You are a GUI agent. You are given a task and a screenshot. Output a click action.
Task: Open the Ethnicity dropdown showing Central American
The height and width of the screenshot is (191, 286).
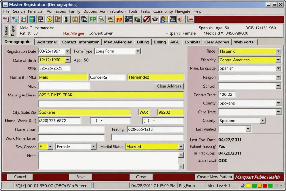279,60
